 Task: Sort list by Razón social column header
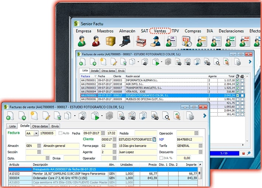point(166,76)
